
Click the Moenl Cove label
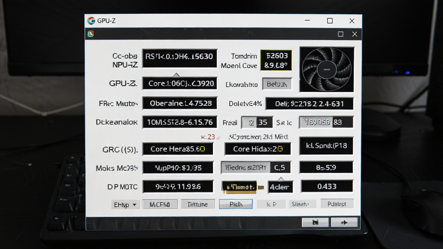(239, 66)
